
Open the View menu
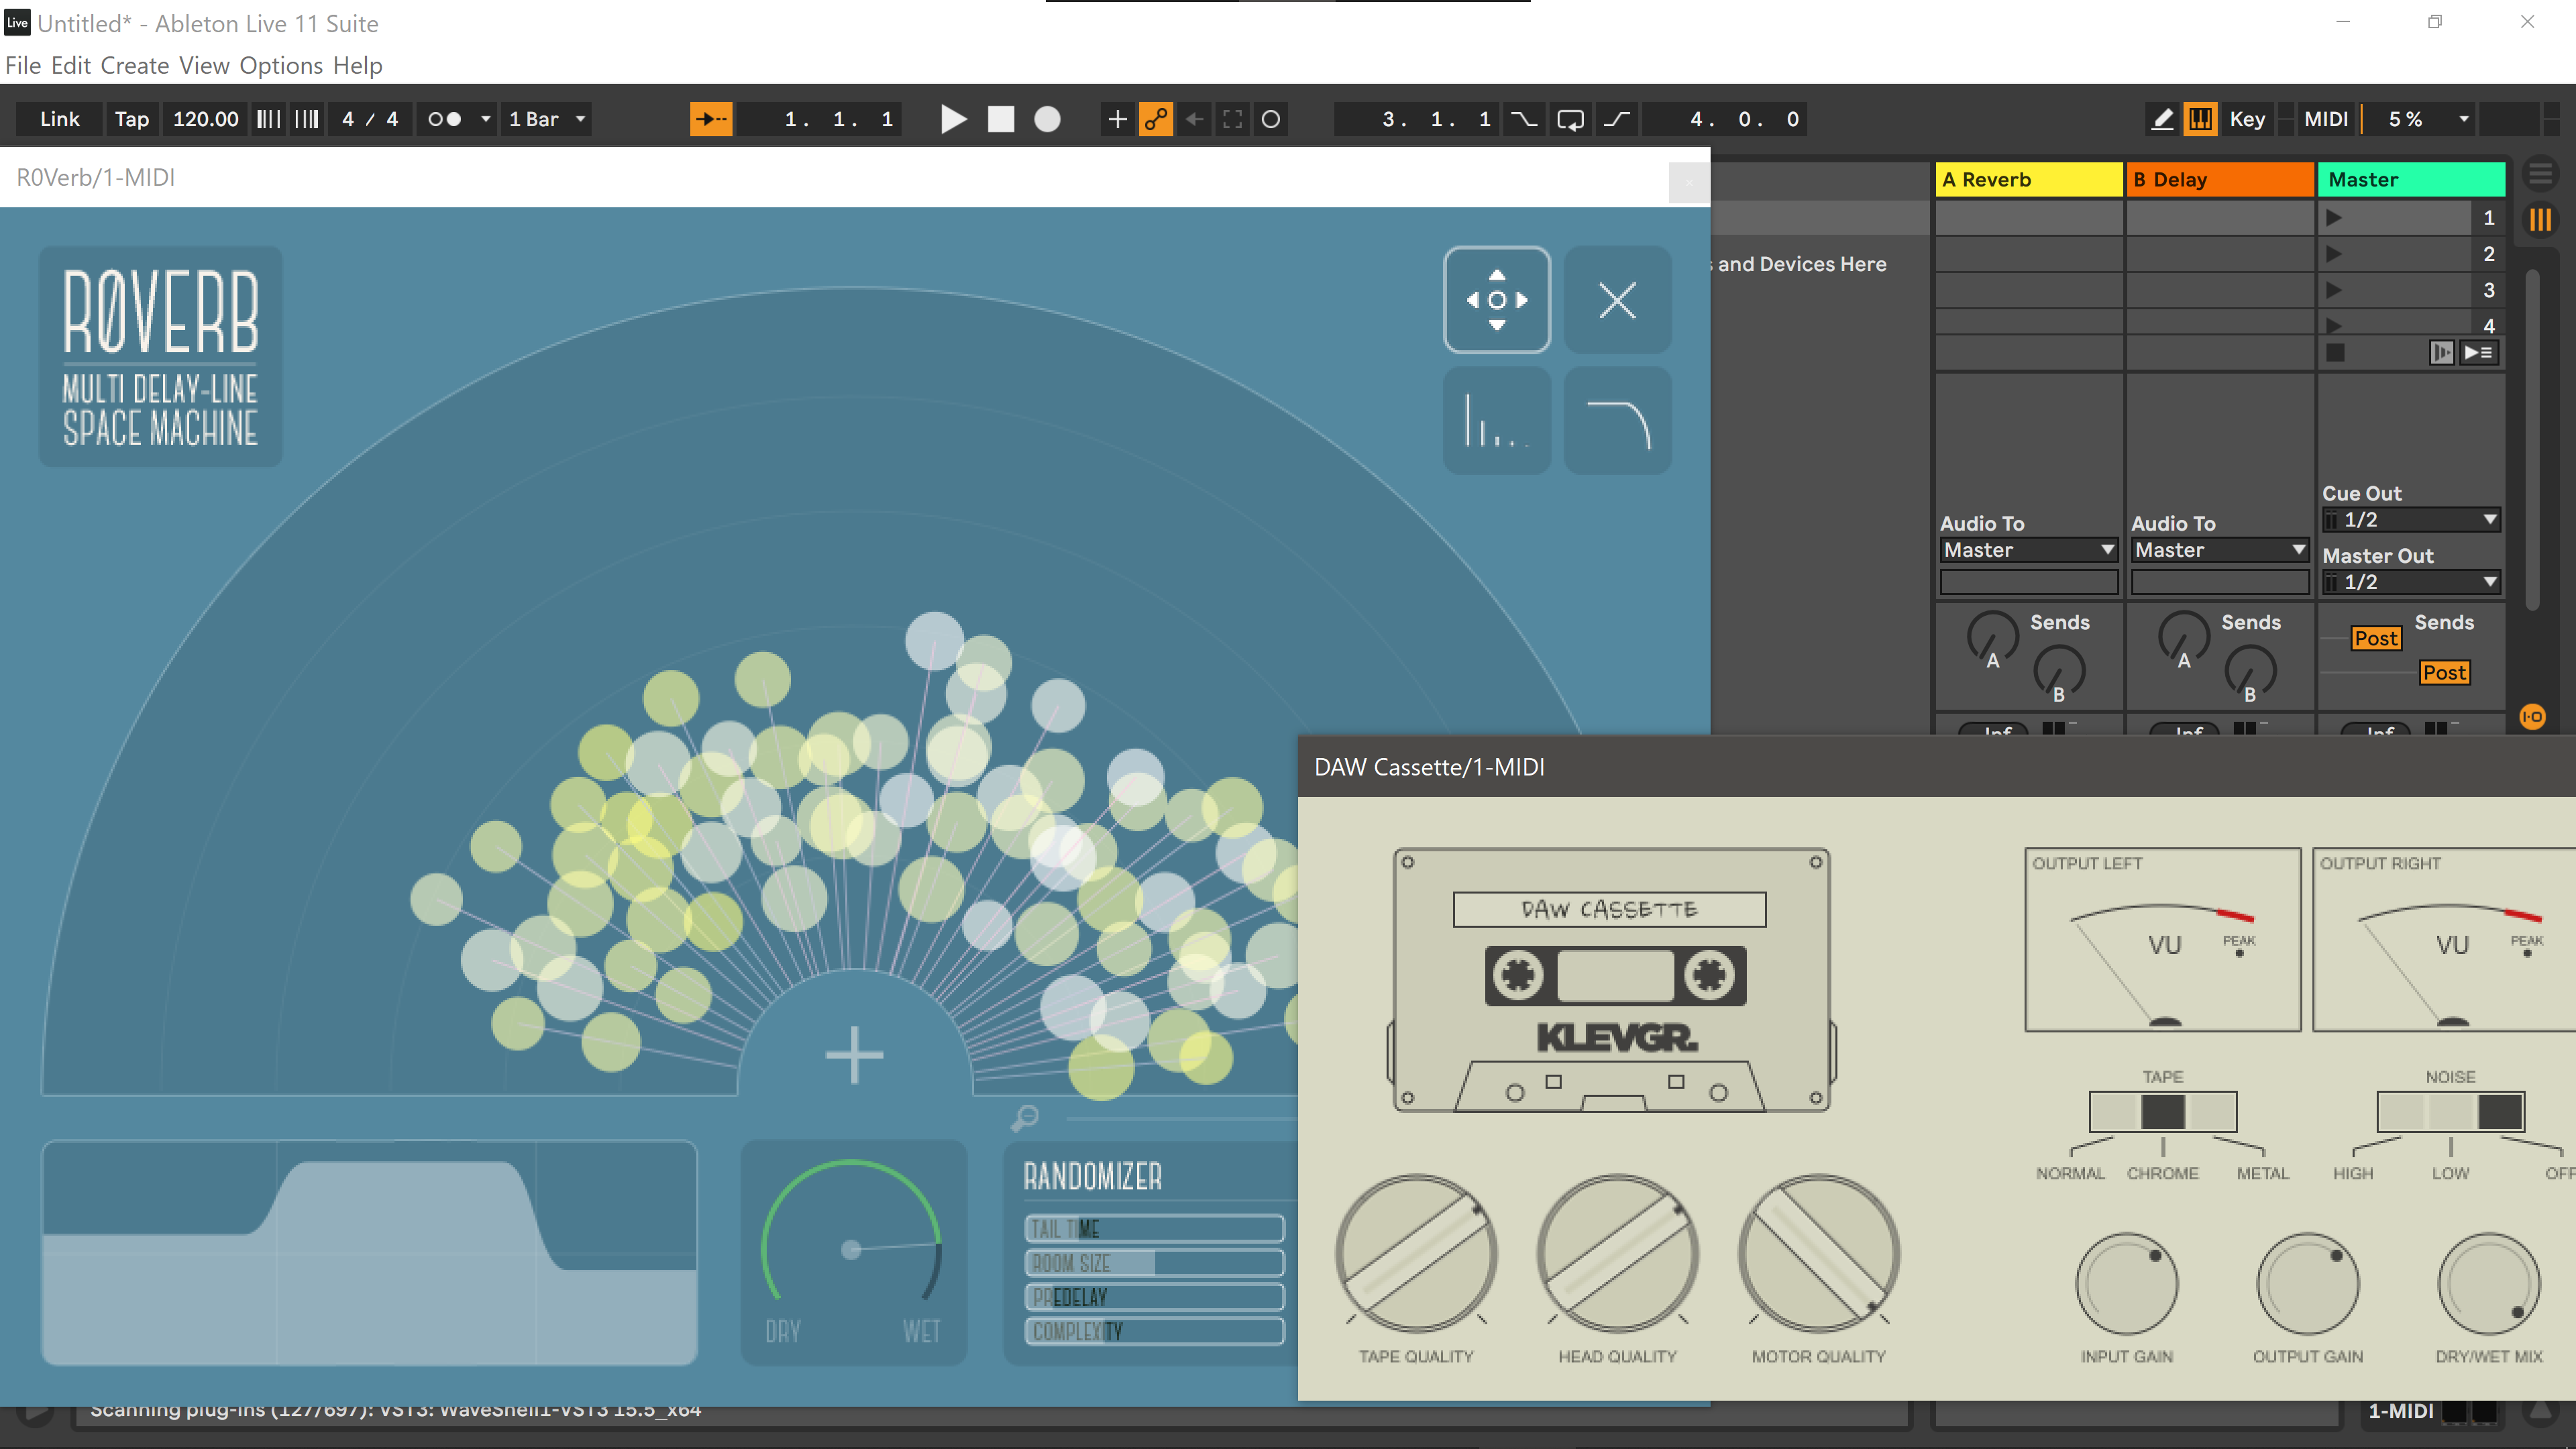tap(205, 66)
